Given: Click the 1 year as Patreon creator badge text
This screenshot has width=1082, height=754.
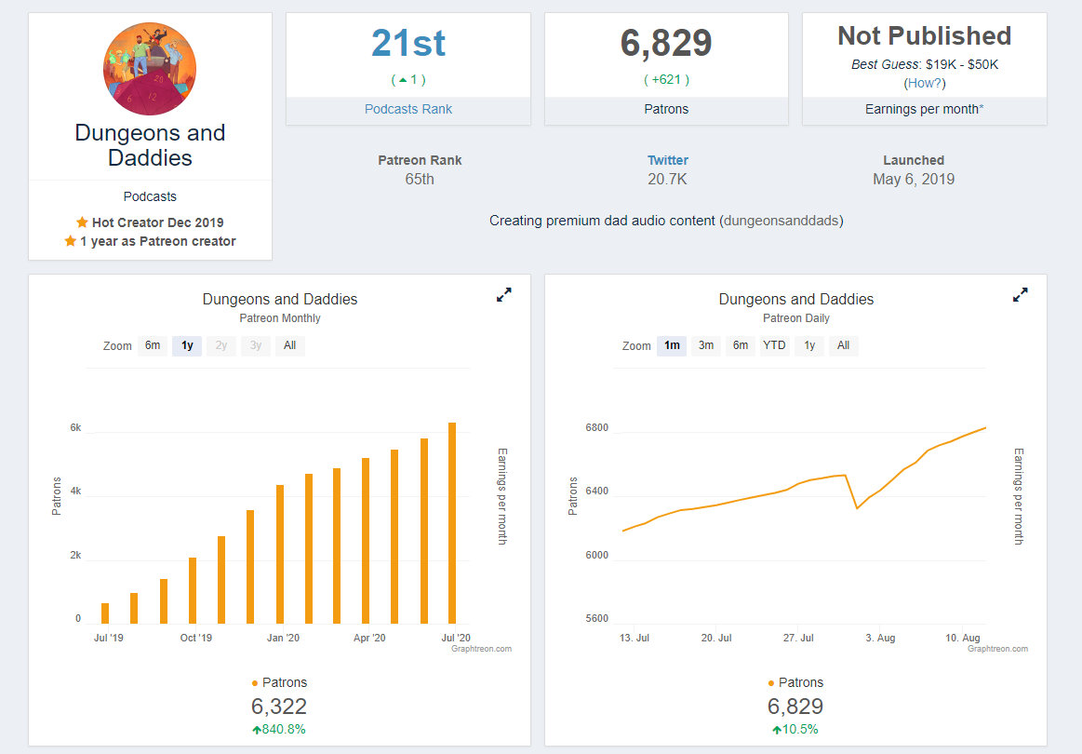Looking at the screenshot, I should pos(158,241).
